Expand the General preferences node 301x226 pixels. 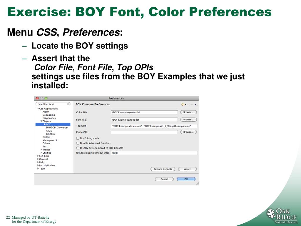pyautogui.click(x=38, y=159)
